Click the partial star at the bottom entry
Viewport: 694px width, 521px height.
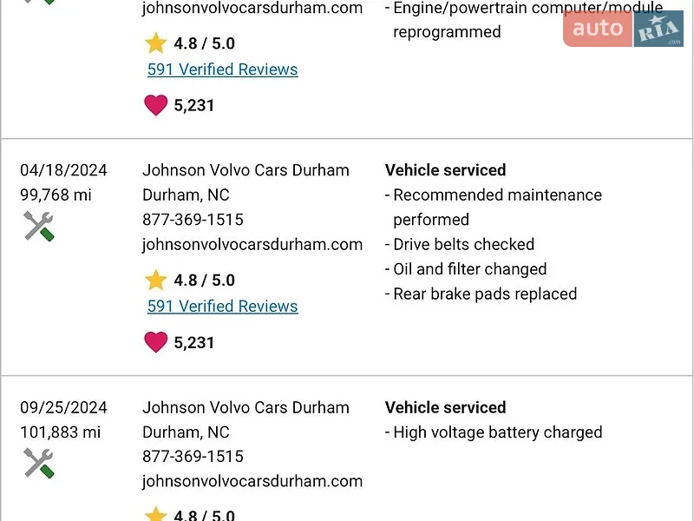[156, 513]
